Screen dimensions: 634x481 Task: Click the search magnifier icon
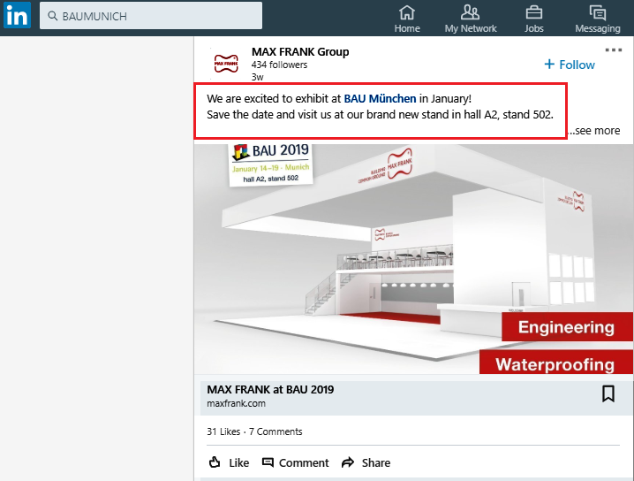coord(53,16)
